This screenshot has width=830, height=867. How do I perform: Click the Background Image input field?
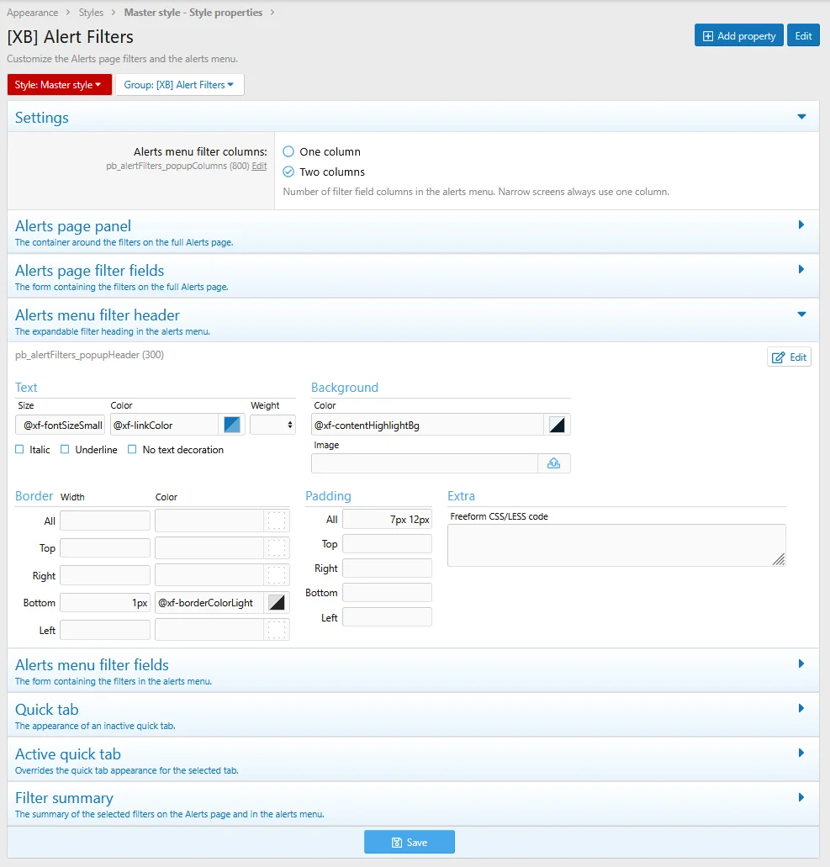point(425,463)
